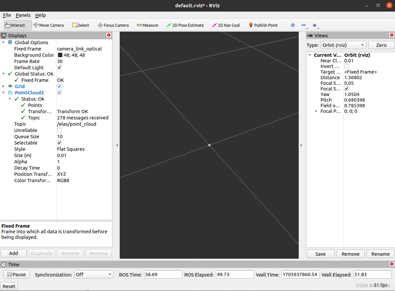This screenshot has width=395, height=291.
Task: Click the Background Color swatch
Action: click(60, 55)
